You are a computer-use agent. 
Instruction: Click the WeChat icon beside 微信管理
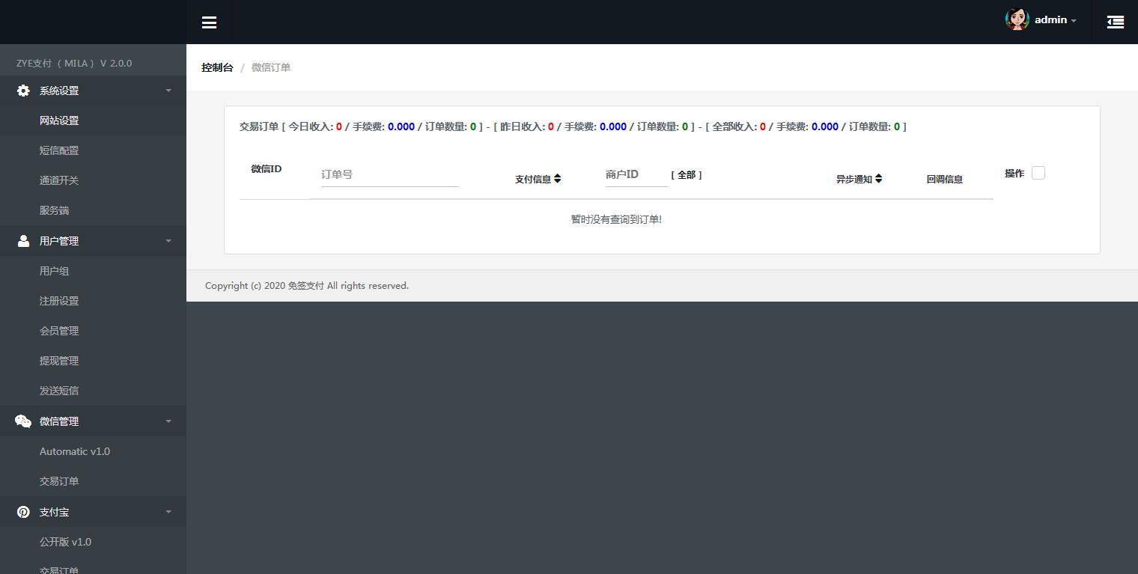coord(23,421)
